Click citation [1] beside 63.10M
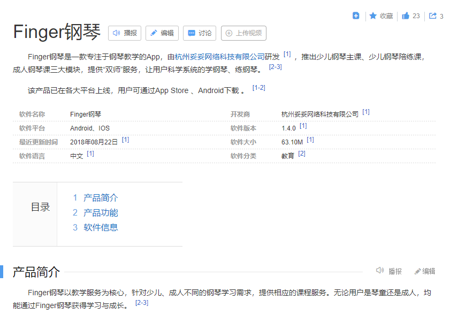This screenshot has width=450, height=322. pyautogui.click(x=310, y=140)
